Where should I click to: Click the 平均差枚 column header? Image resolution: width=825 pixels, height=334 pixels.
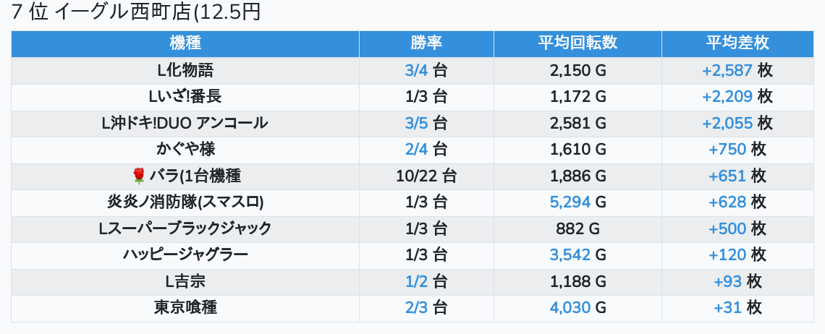pos(737,43)
